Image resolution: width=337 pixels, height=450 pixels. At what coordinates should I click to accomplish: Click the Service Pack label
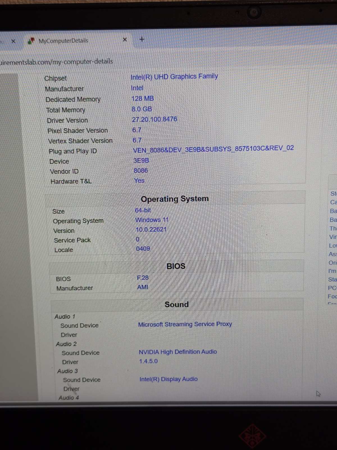(x=72, y=240)
